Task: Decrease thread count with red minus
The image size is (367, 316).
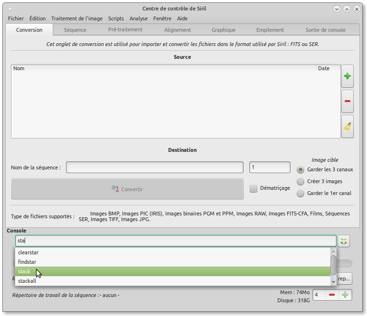Action: pyautogui.click(x=332, y=295)
